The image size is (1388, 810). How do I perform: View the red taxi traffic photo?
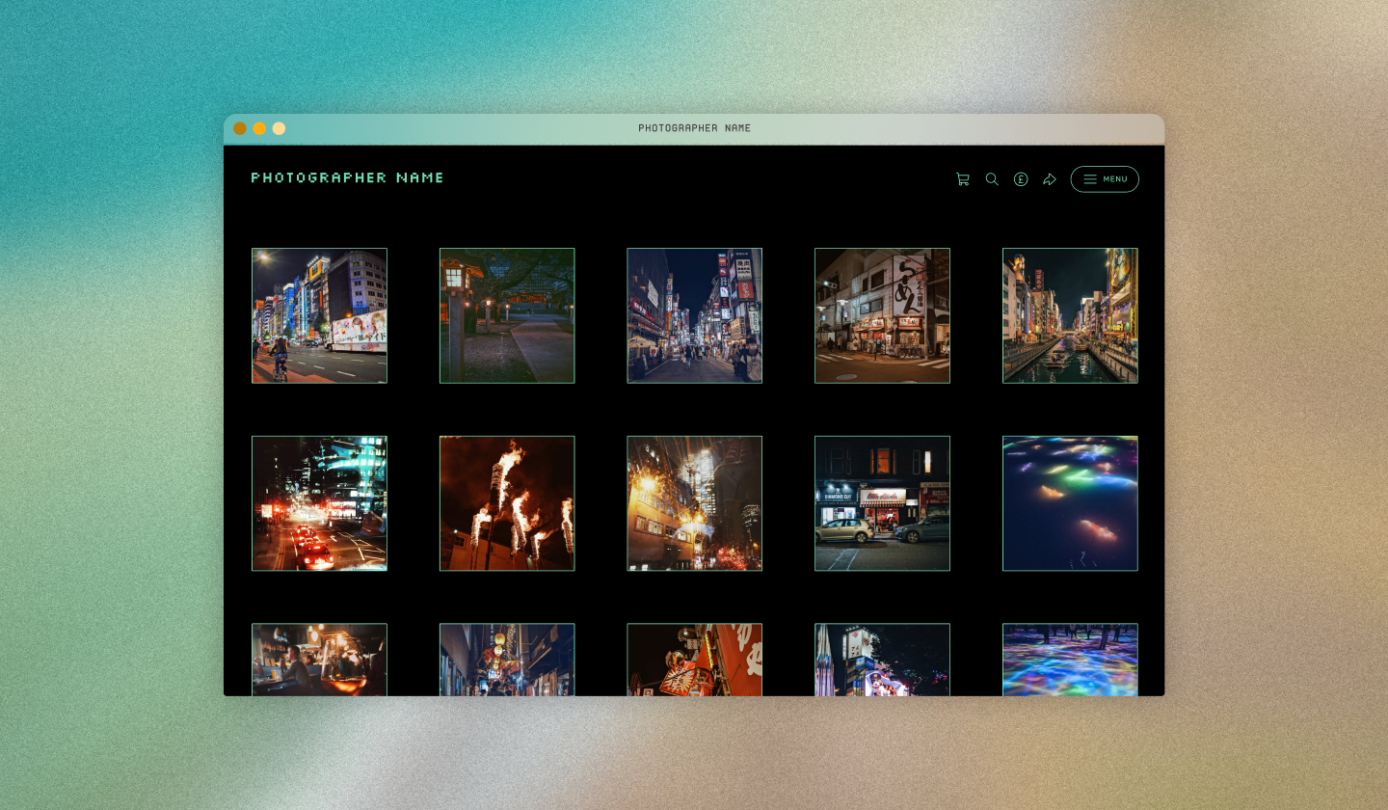319,502
